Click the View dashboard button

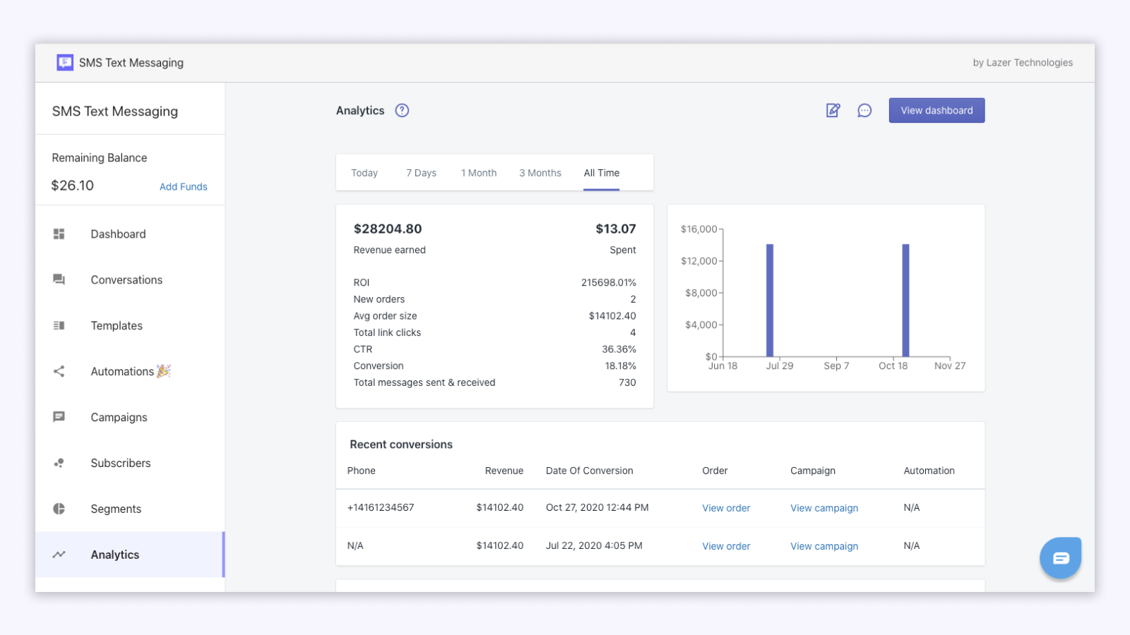(936, 110)
